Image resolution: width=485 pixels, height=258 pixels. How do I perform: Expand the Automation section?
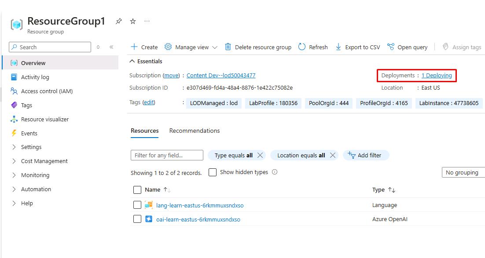click(14, 189)
